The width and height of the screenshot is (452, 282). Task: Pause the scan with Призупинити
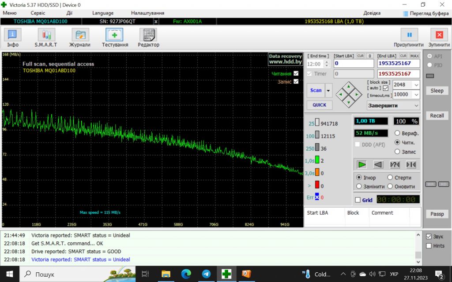coord(409,38)
